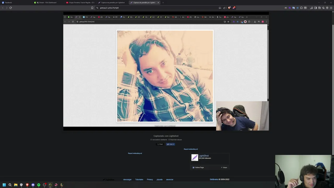Screen dimensions: 334x188
Task: Open Spotify from the taskbar
Action: tap(39, 185)
